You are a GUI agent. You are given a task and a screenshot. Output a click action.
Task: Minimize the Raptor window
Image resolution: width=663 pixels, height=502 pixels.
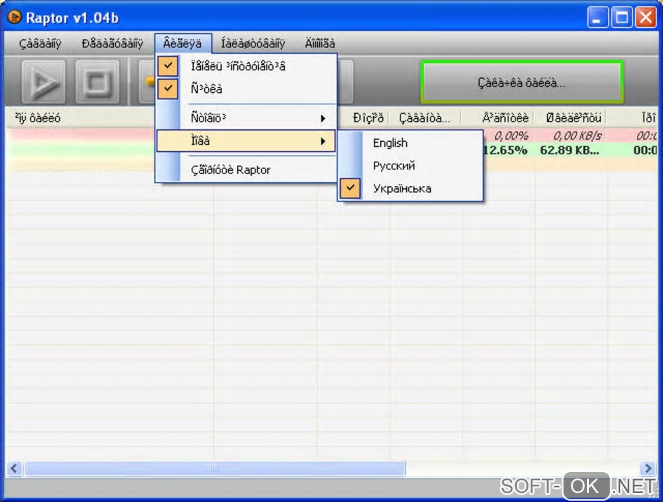(x=597, y=18)
